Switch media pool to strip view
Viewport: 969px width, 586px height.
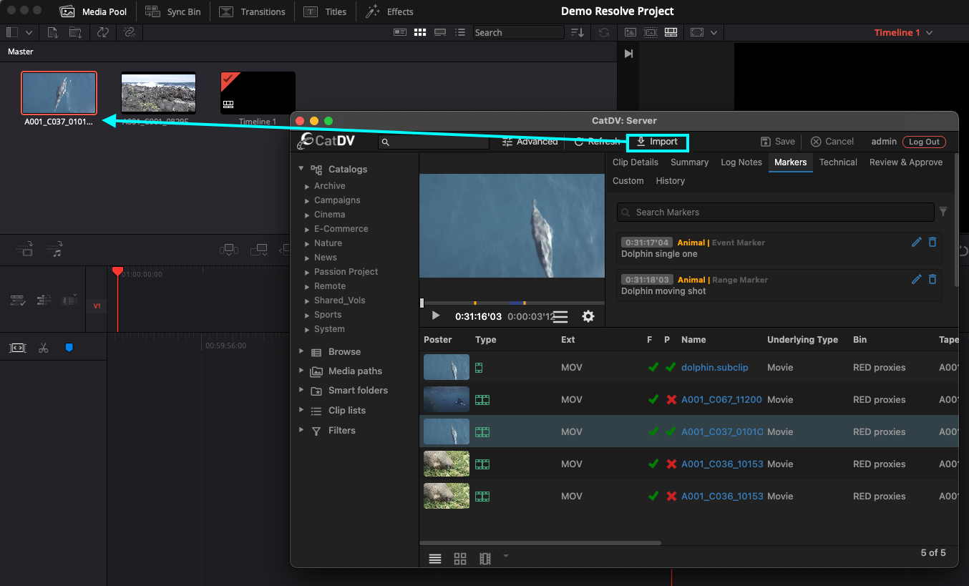click(440, 32)
